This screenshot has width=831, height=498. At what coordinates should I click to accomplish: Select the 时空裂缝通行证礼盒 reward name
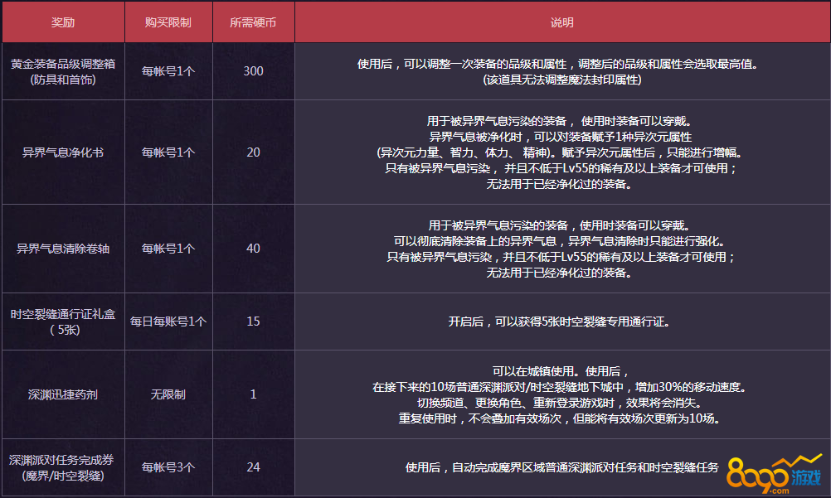tap(63, 322)
